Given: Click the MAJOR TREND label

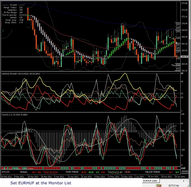Looking at the screenshot, I should pos(152,172).
